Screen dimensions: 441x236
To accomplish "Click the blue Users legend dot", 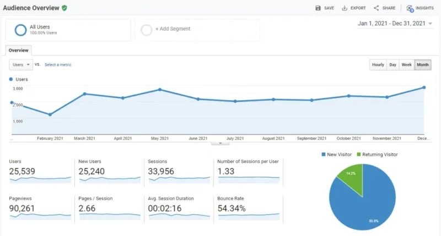I will (x=12, y=80).
